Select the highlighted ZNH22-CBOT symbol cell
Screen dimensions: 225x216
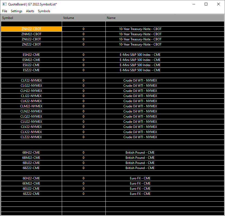click(x=31, y=29)
